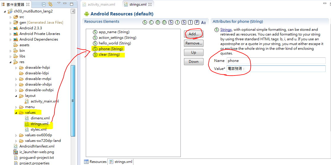
Task: Click the project folder icon of ch03_mutiButton_lang2
Action: [10, 11]
